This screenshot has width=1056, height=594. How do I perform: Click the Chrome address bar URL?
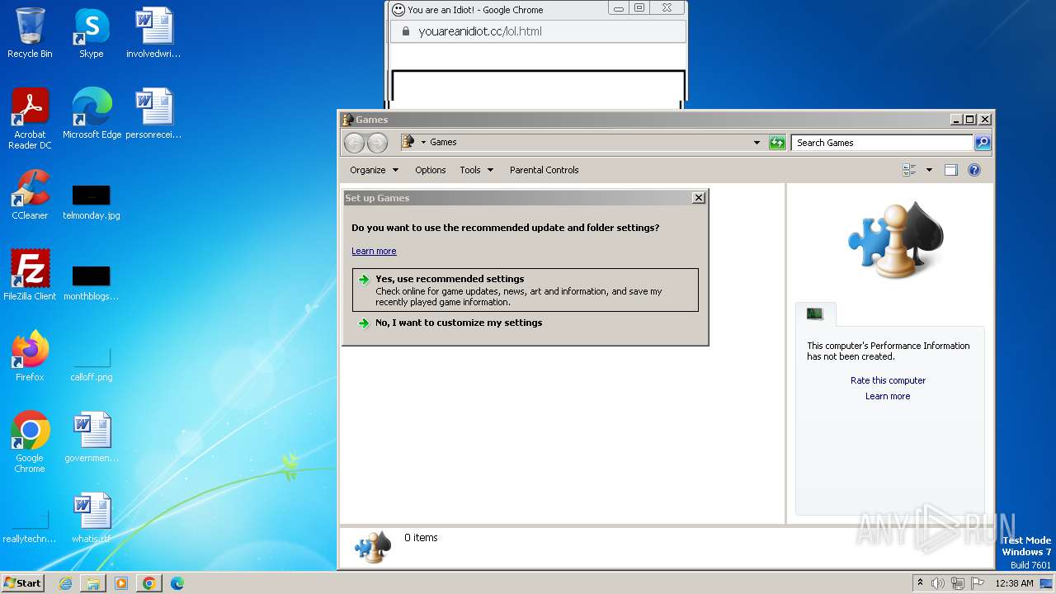pos(480,31)
